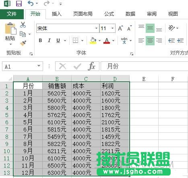Toggle underline formatting

58,40
